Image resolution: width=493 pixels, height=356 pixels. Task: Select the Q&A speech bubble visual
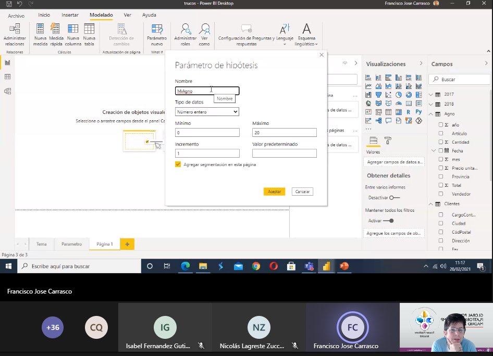coord(388,121)
